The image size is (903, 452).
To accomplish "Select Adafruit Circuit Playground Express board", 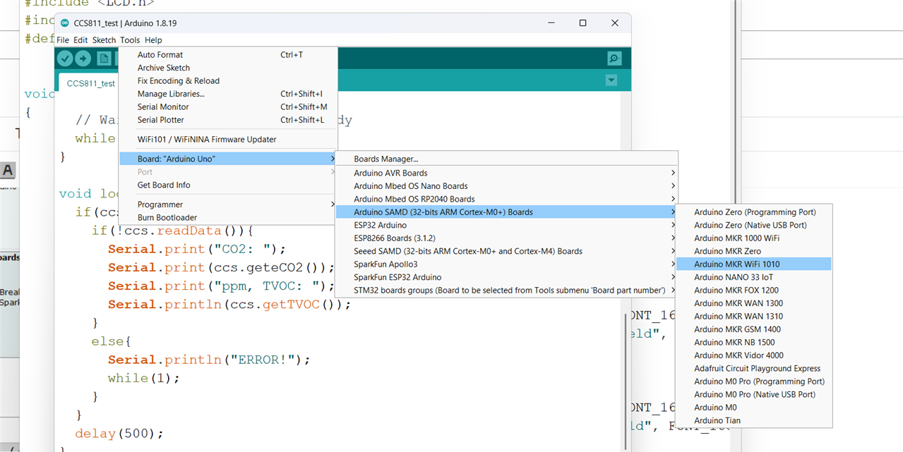I will [754, 369].
